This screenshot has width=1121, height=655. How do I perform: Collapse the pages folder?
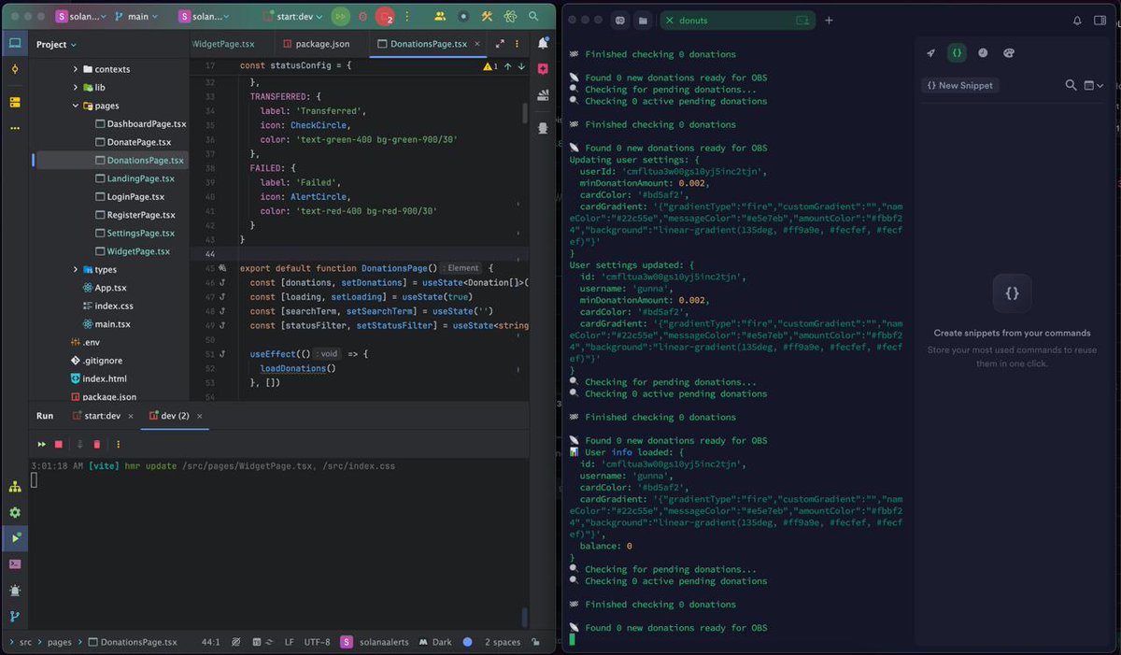(x=76, y=106)
